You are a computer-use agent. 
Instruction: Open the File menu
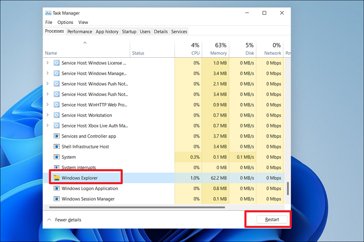[49, 22]
